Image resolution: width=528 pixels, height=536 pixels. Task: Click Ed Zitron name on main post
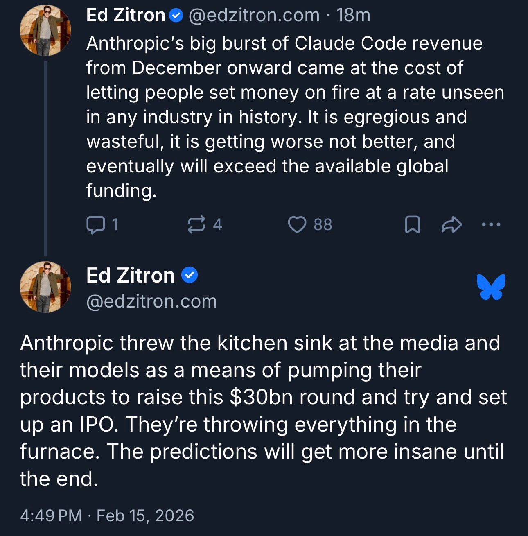point(131,275)
